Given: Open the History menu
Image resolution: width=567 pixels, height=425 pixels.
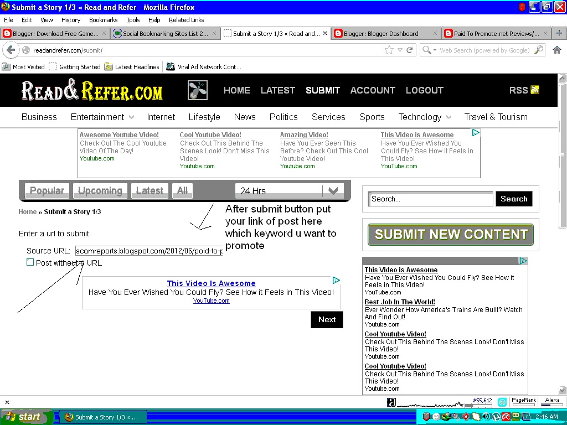Looking at the screenshot, I should click(71, 20).
